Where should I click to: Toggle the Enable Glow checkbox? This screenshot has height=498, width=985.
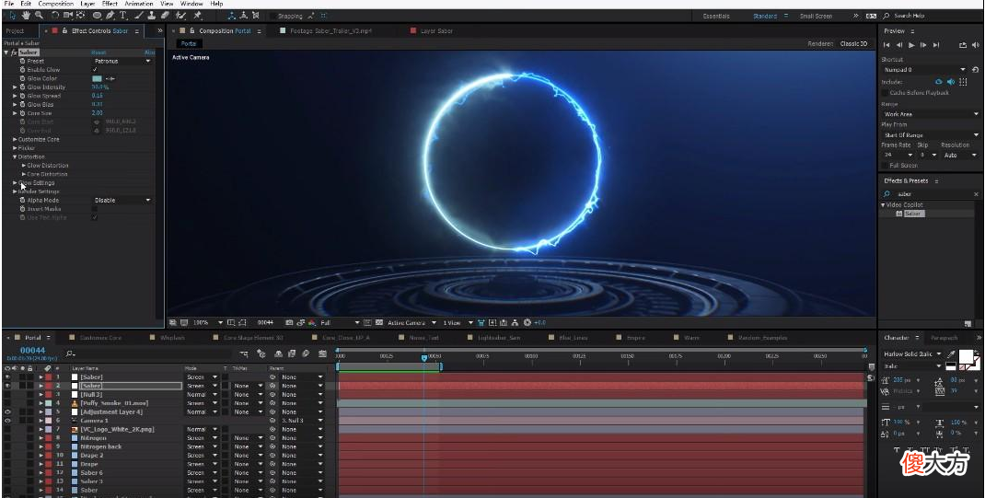(x=95, y=69)
